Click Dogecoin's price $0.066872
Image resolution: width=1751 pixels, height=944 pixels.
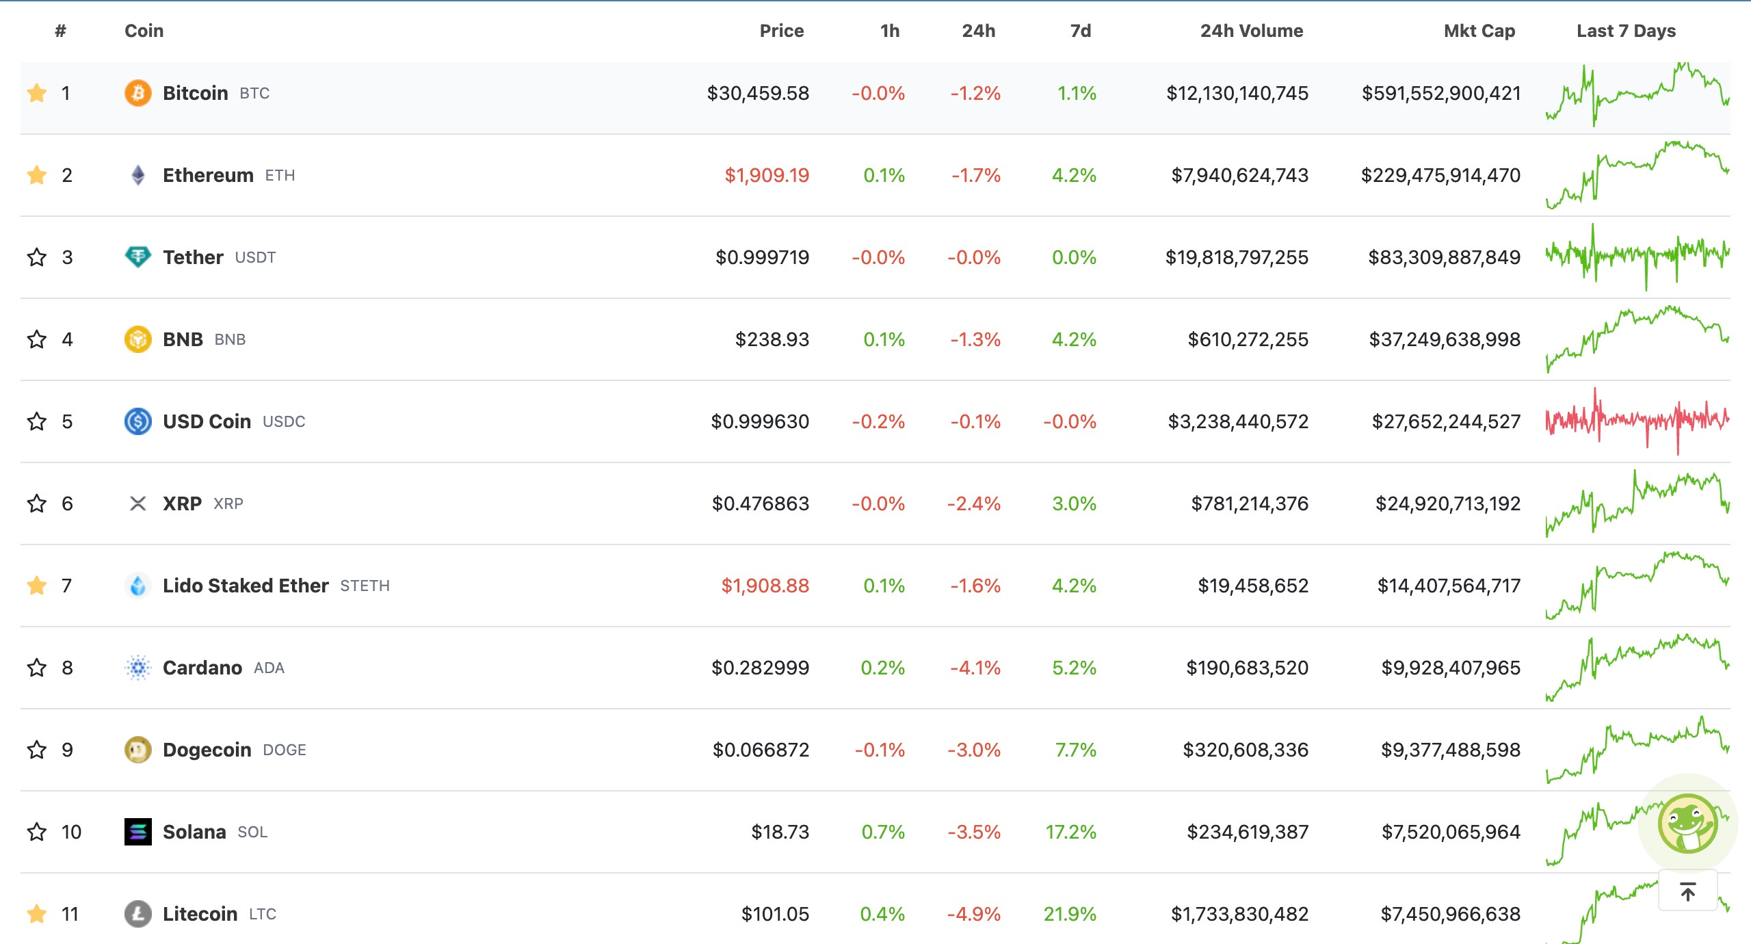pyautogui.click(x=761, y=750)
